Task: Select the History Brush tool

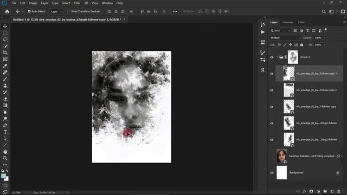Action: 5,93
